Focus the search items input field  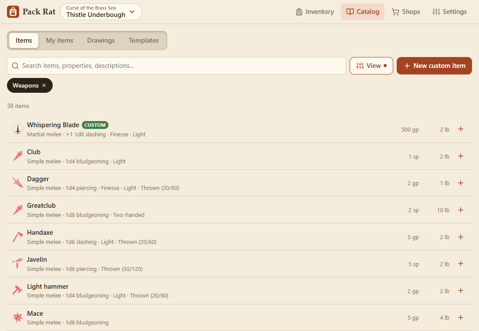click(176, 66)
